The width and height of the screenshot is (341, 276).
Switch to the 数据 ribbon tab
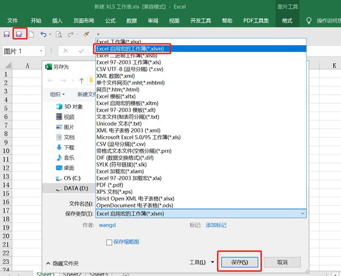132,21
